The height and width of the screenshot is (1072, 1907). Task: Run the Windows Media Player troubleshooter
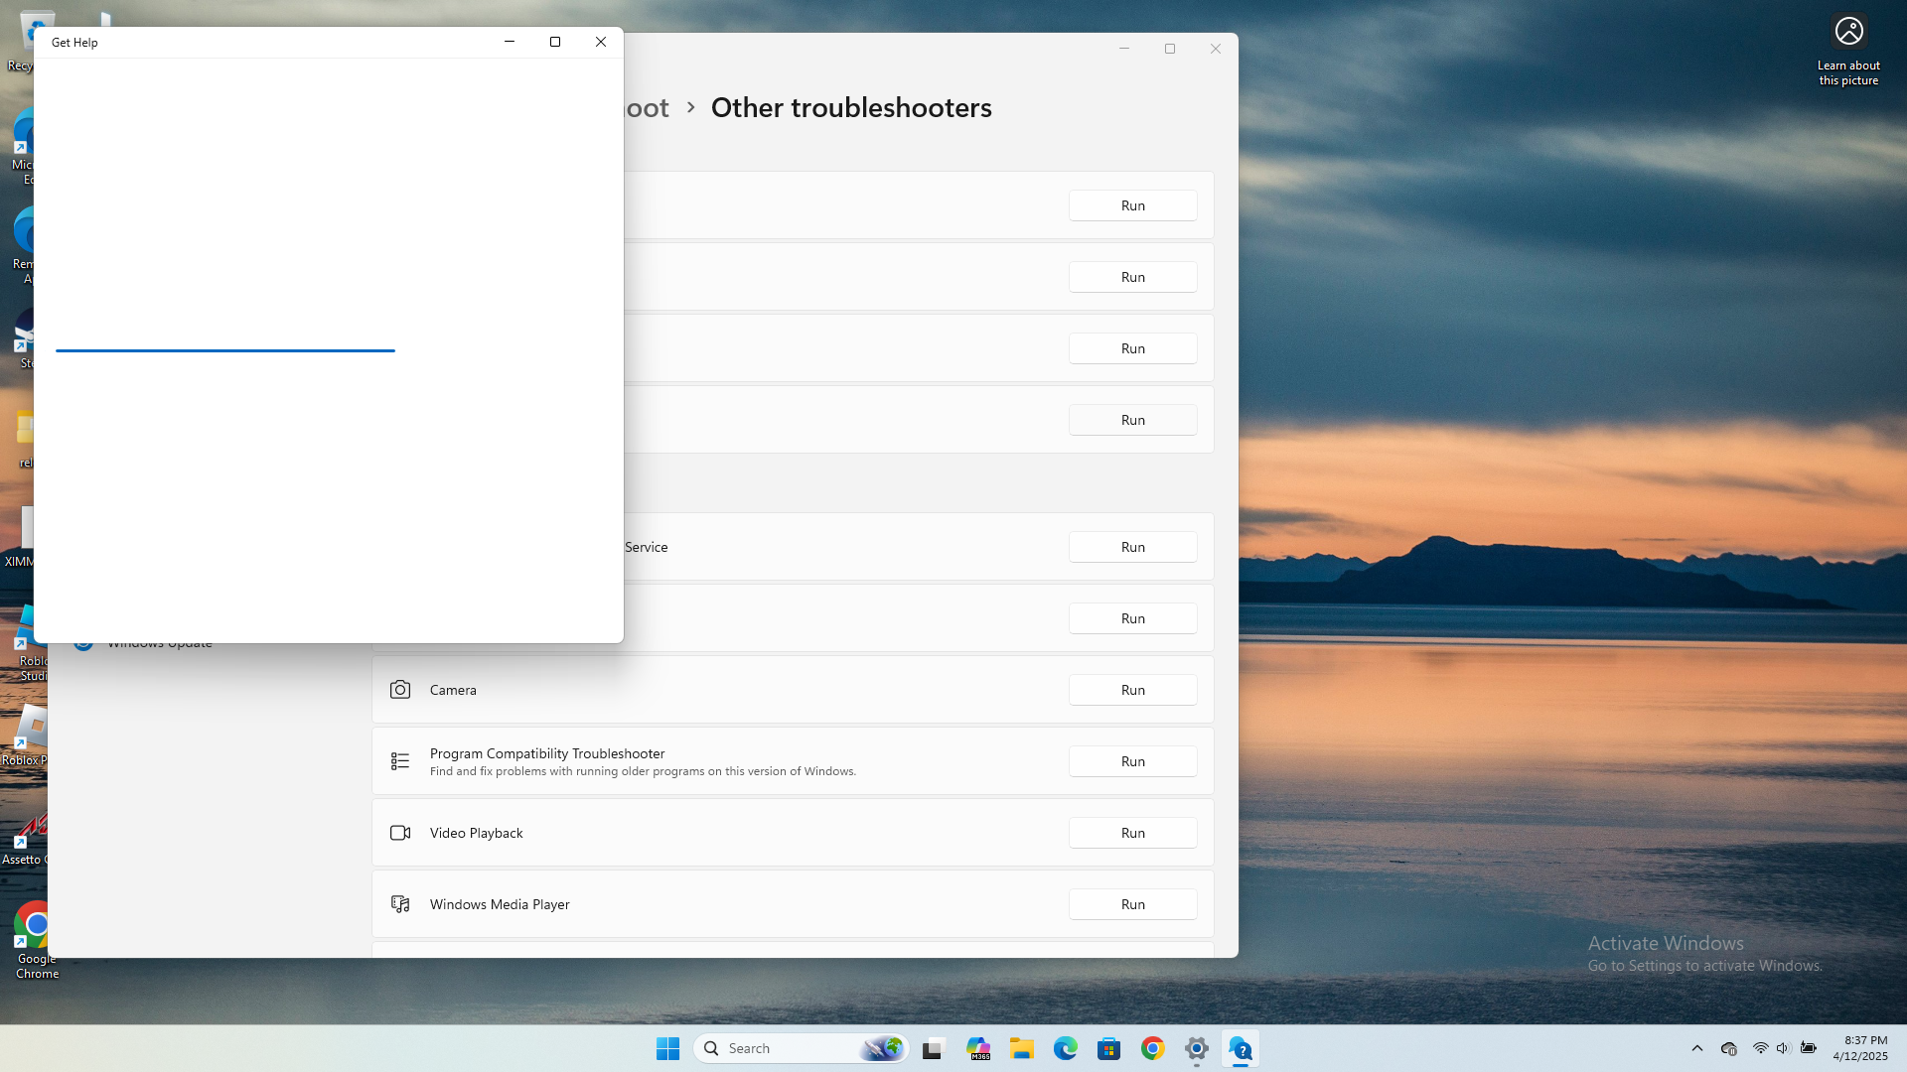[x=1133, y=904]
